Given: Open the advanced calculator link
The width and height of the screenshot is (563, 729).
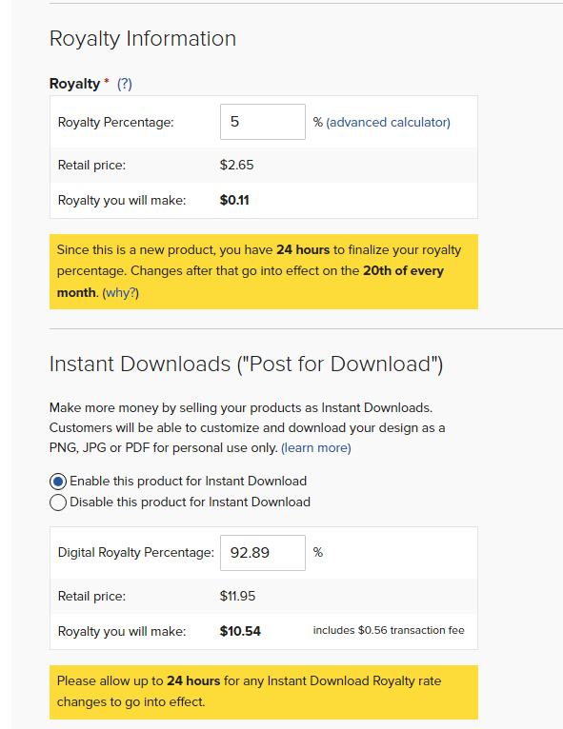Looking at the screenshot, I should pyautogui.click(x=388, y=122).
